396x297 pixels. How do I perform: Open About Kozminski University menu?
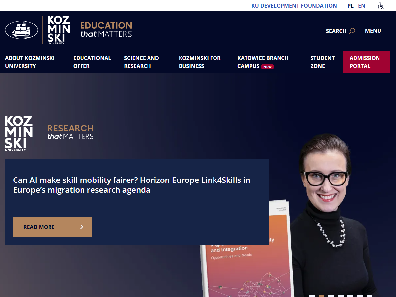click(30, 62)
